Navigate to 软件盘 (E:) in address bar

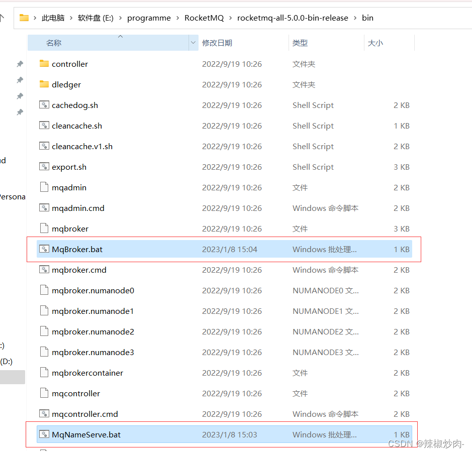(x=96, y=18)
